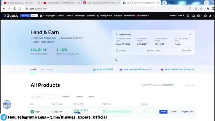Toggle dark mode moon icon
Image resolution: width=215 pixels, height=121 pixels.
[210, 16]
